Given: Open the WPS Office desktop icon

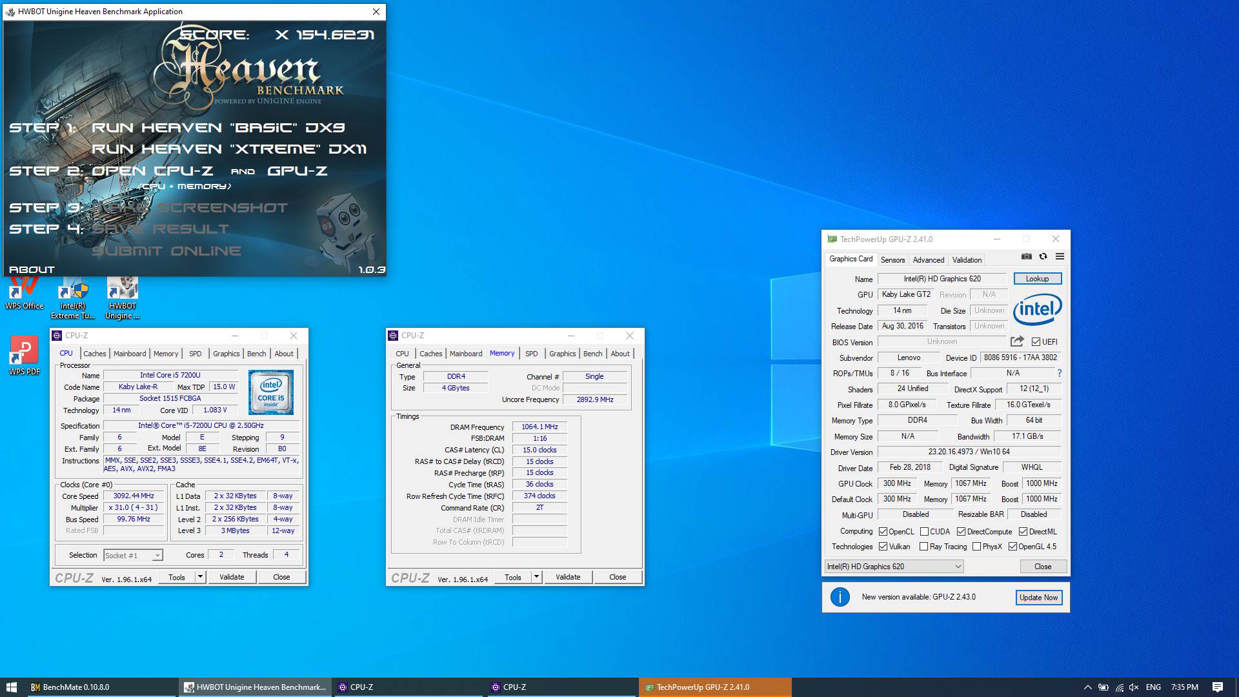Looking at the screenshot, I should tap(25, 294).
